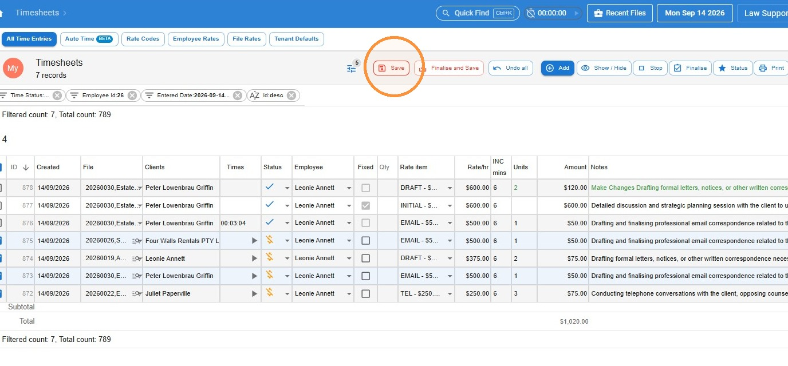Toggle checked Fixed checkbox for entry 877
Screen dimensions: 788x366
365,205
